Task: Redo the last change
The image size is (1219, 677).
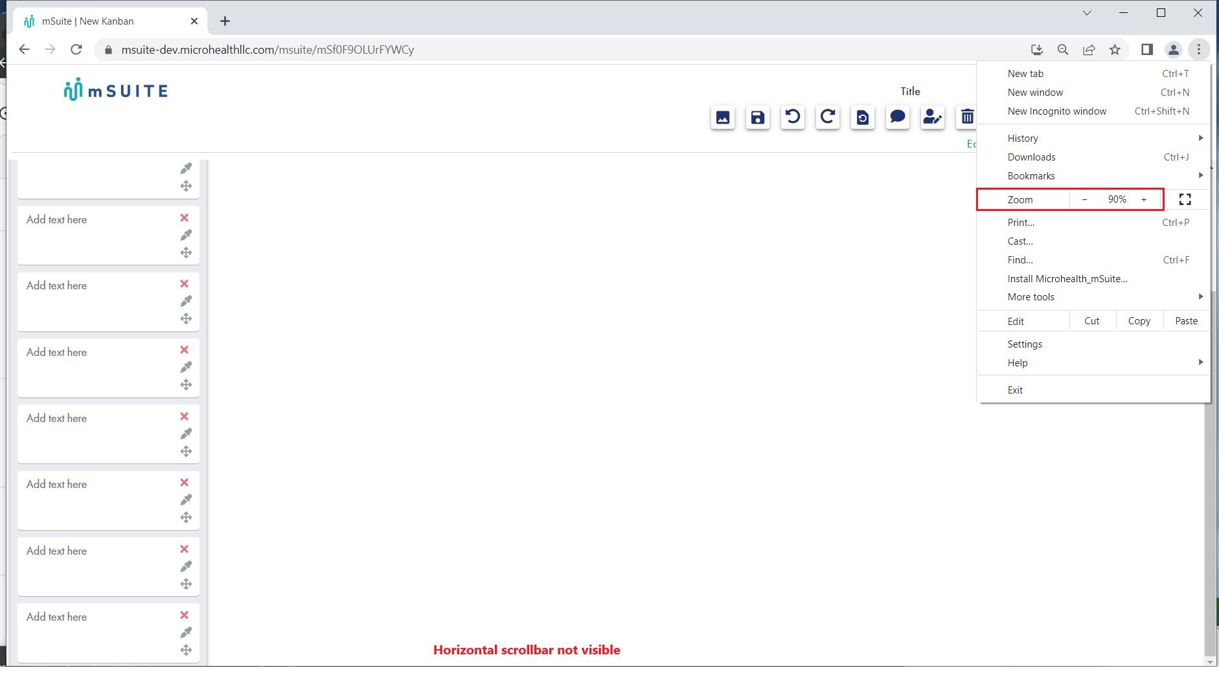Action: click(828, 117)
